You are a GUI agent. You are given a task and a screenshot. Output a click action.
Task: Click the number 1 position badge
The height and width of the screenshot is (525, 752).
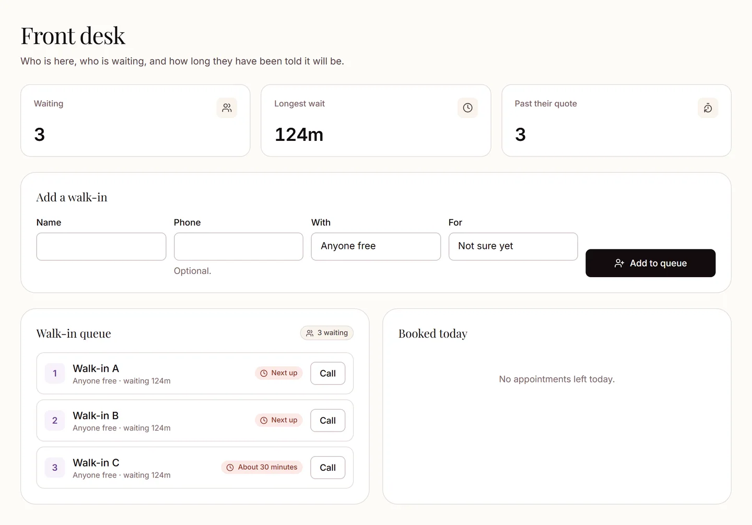click(55, 373)
